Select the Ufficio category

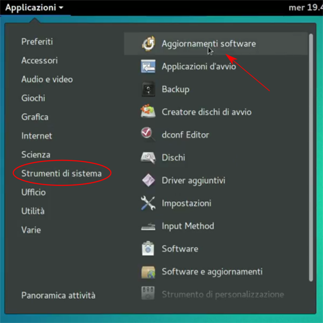33,192
